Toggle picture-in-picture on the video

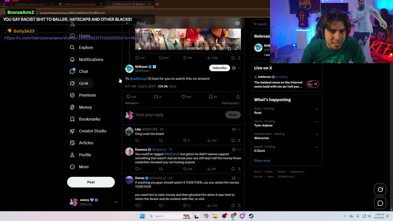[x=229, y=48]
